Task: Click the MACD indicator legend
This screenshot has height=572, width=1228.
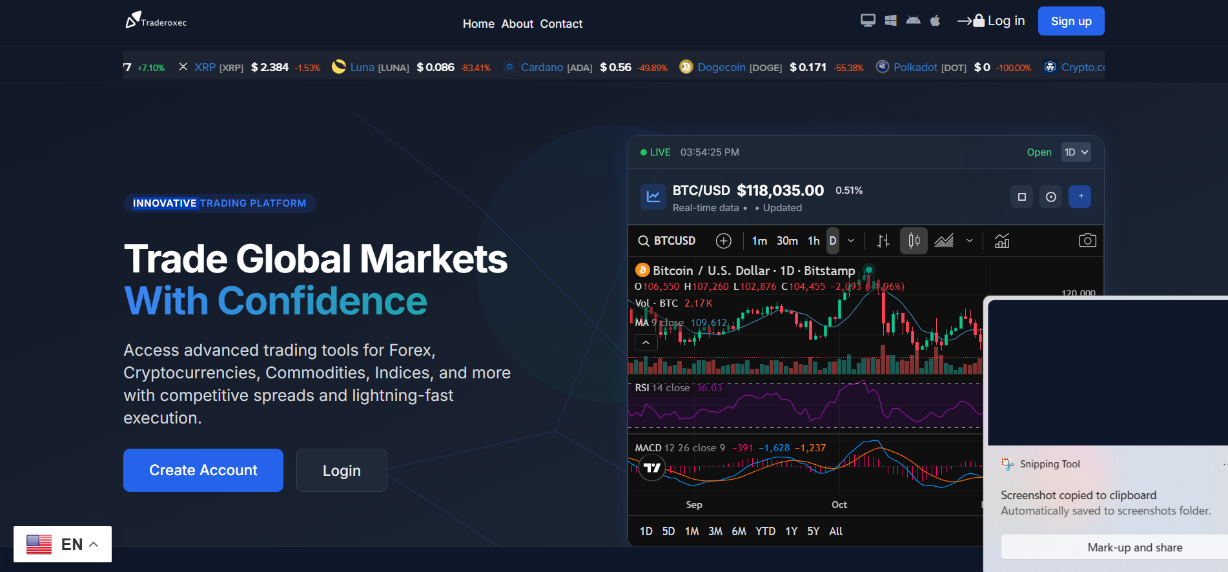Action: [730, 447]
